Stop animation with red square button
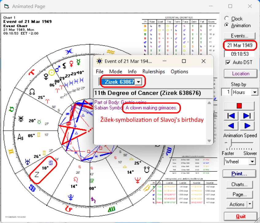This screenshot has height=223, width=260. tap(239, 106)
